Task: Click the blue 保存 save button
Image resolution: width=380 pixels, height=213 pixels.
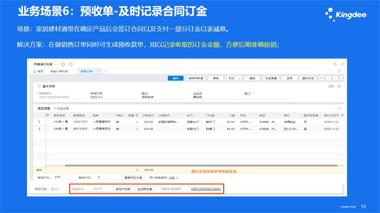Action: 175,78
